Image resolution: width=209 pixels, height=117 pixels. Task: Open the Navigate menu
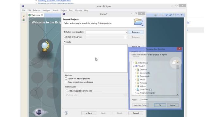tap(46, 10)
